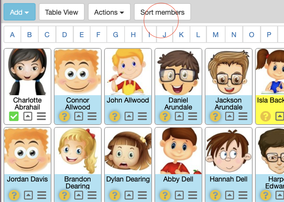Screen dimensions: 284x202
Task: Click the Sort members button
Action: pos(162,12)
